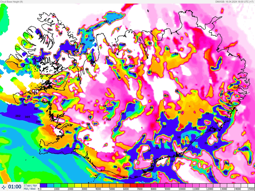Image resolution: width=255 pixels, height=191 pixels.
Task: Select the white legend swatch at 15000
Action: point(251,185)
